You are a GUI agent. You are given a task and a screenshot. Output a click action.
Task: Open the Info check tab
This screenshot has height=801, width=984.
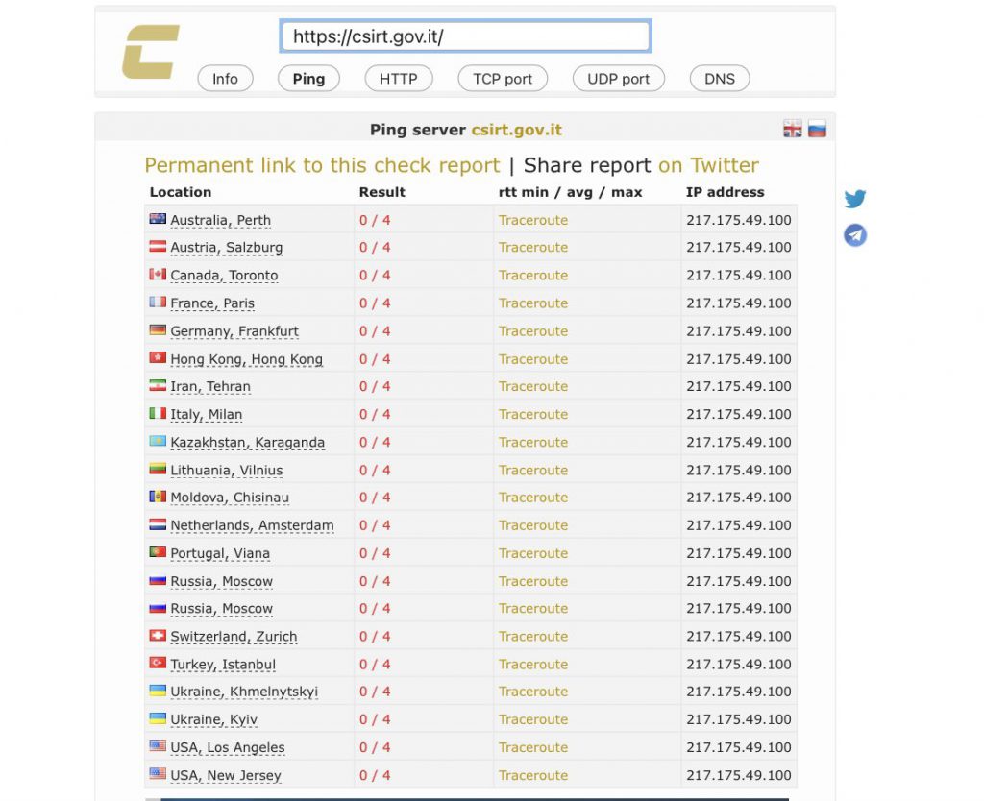(x=225, y=79)
